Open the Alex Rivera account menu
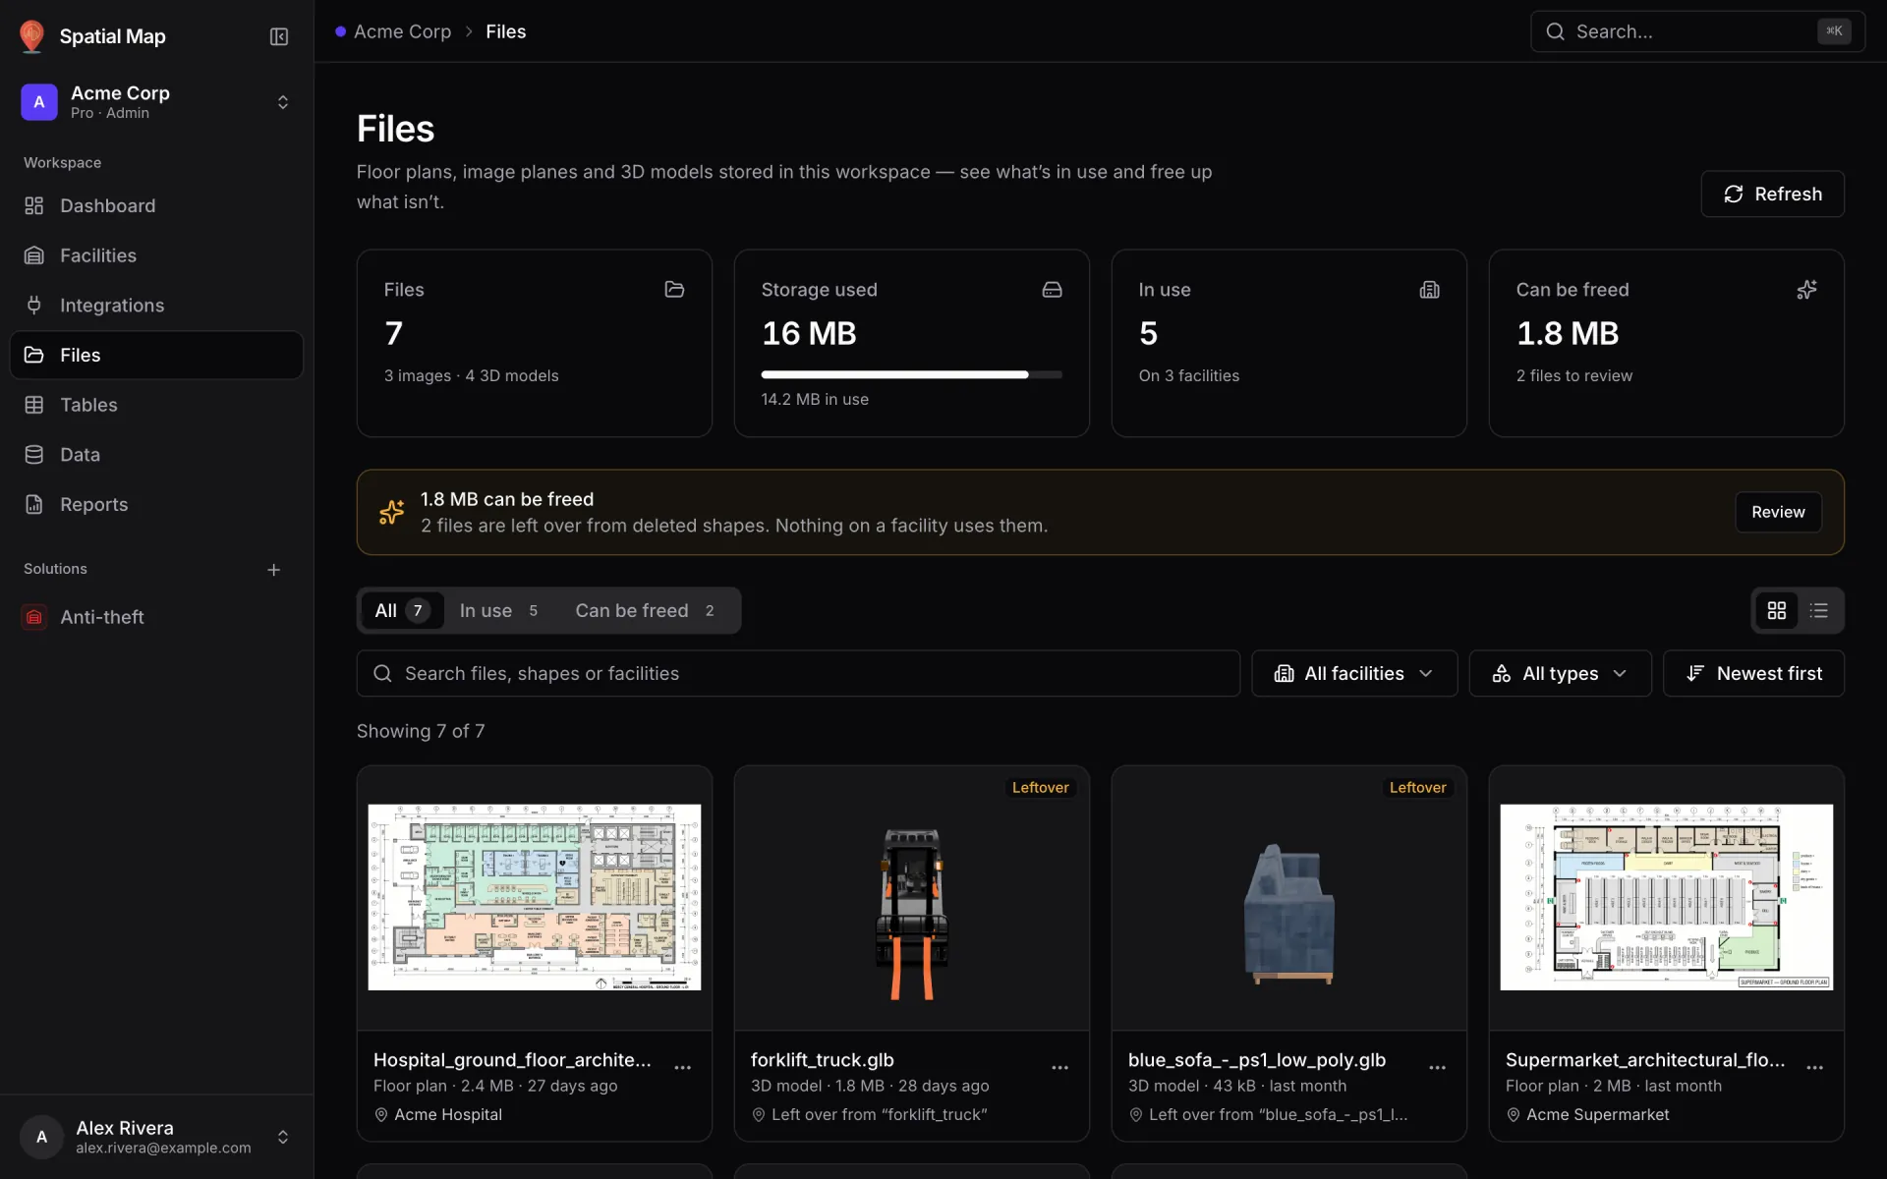This screenshot has width=1887, height=1179. [x=156, y=1137]
